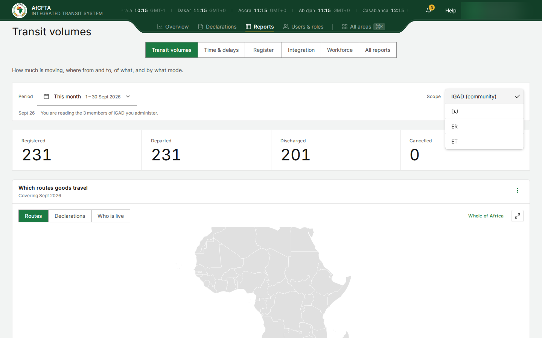Click the ⌘K shortcut badge
The width and height of the screenshot is (542, 338).
[379, 27]
